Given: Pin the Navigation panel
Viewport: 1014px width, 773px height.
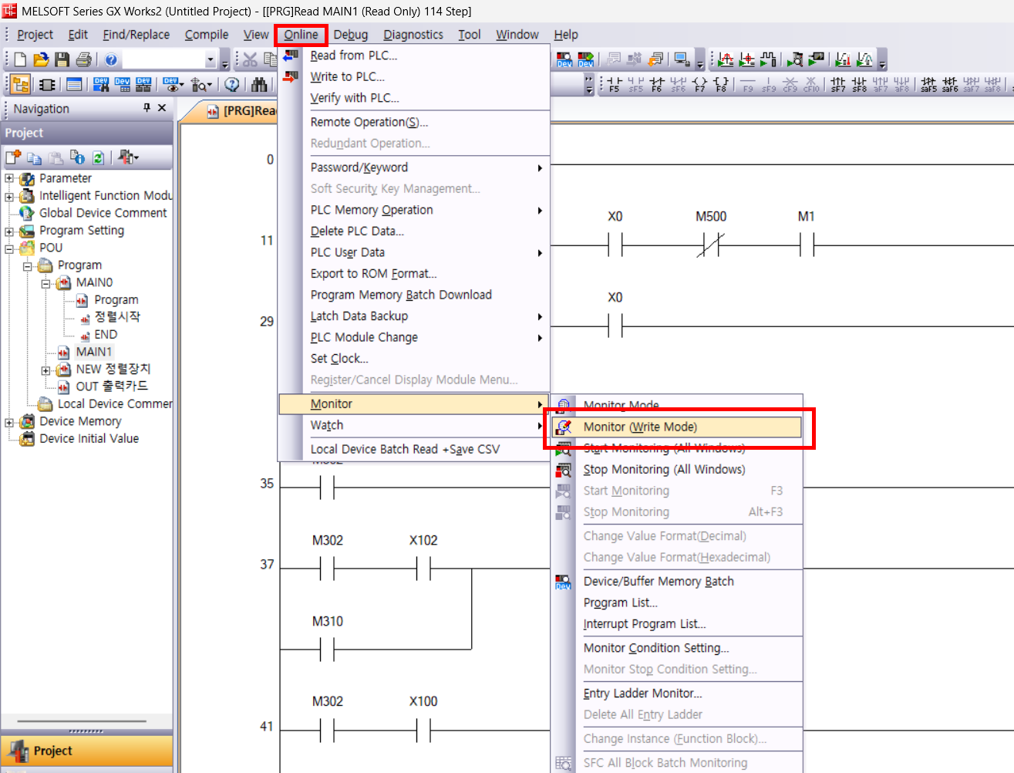Looking at the screenshot, I should (147, 108).
